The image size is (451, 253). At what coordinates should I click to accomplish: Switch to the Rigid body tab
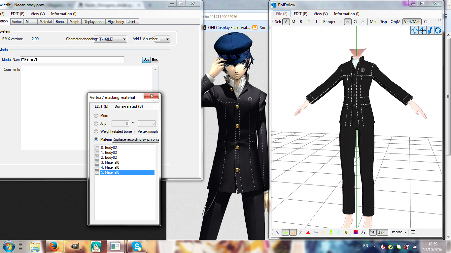point(116,22)
